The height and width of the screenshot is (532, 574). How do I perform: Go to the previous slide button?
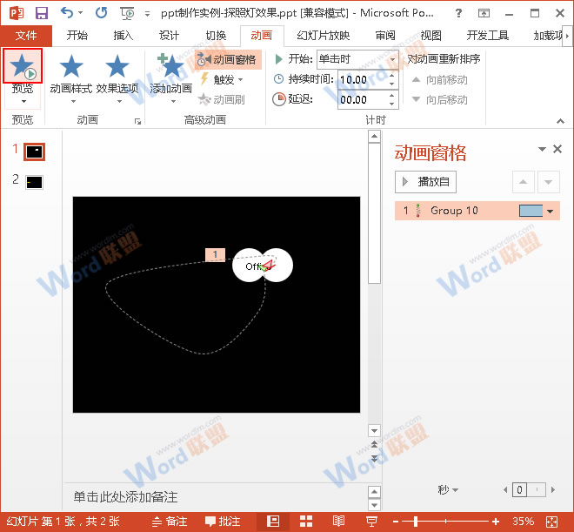tap(374, 444)
